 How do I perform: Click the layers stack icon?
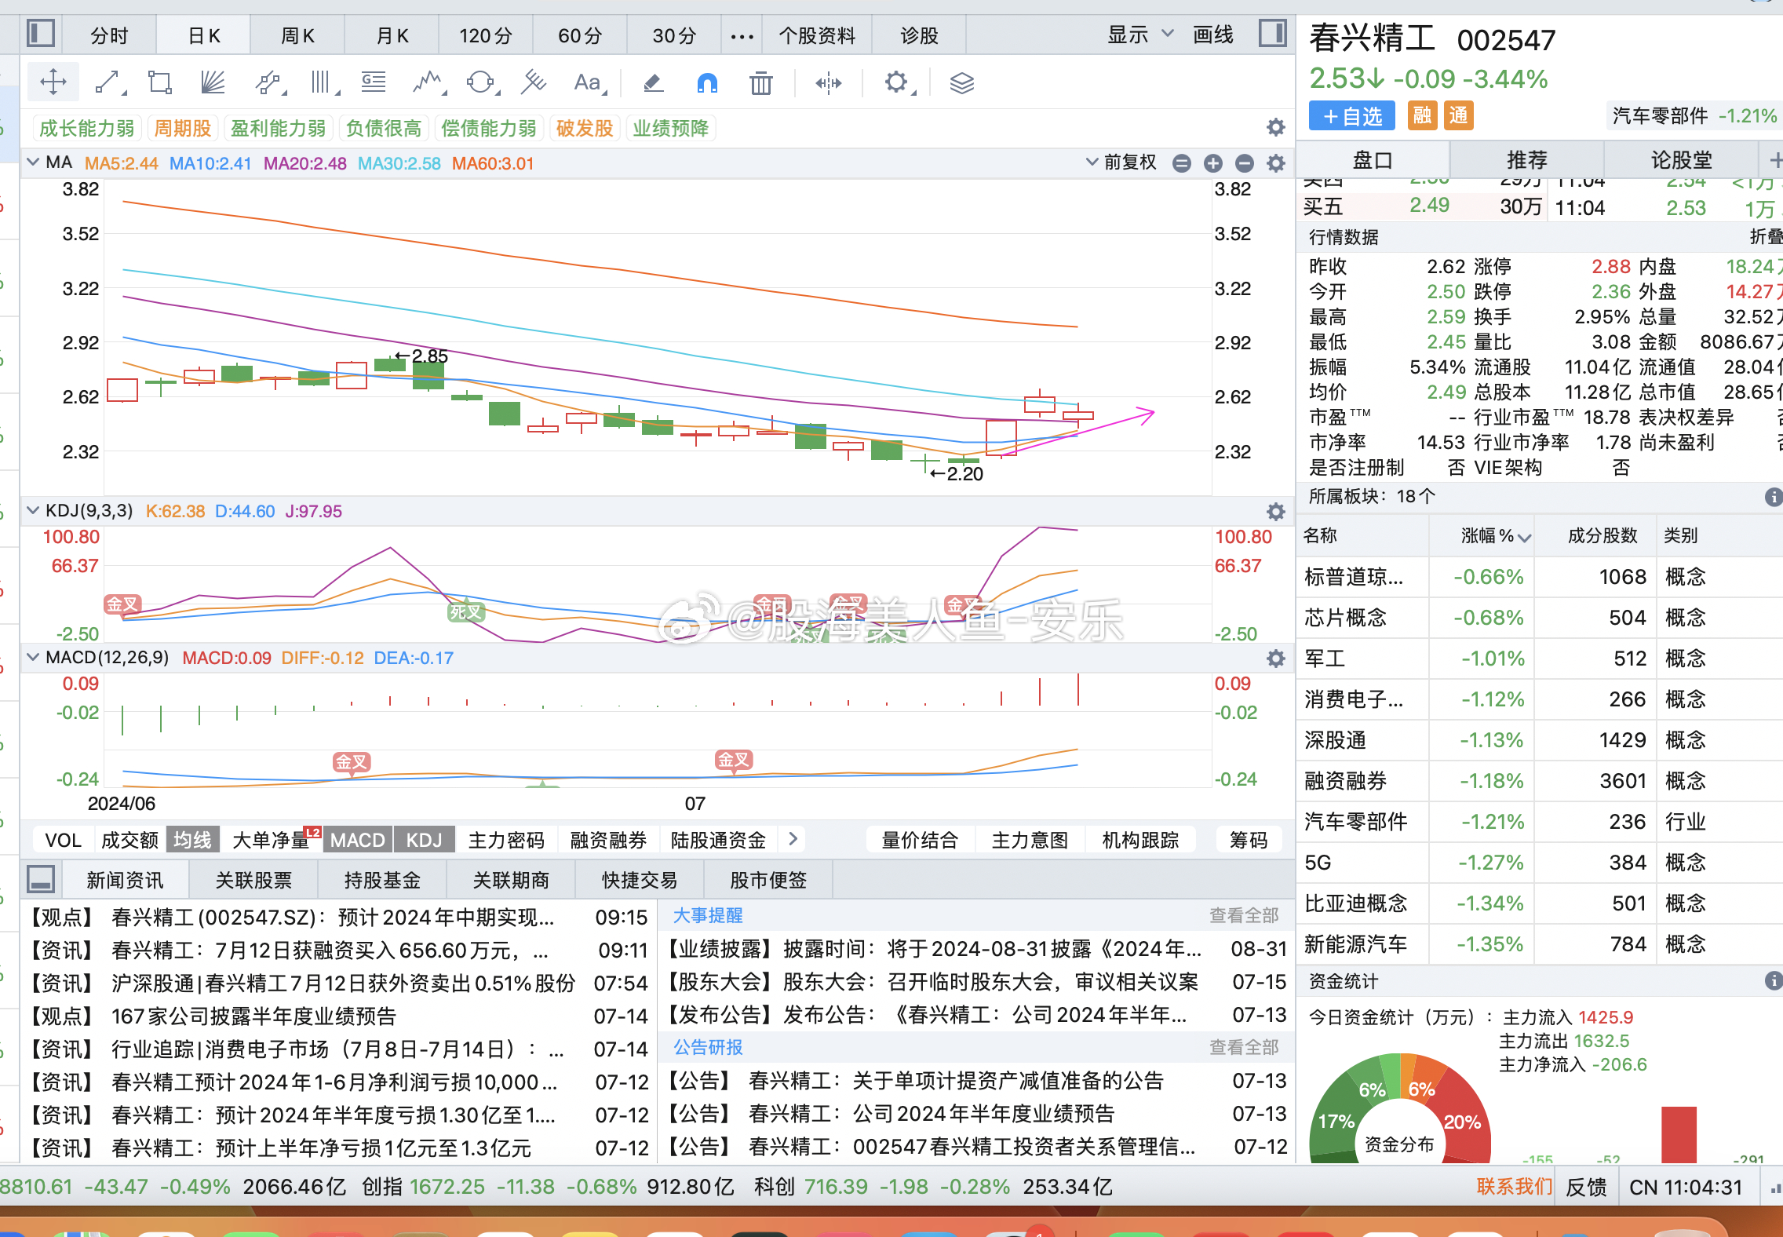coord(961,82)
